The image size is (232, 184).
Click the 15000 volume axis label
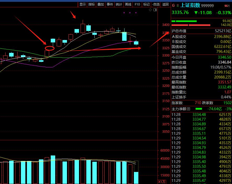[165, 175]
